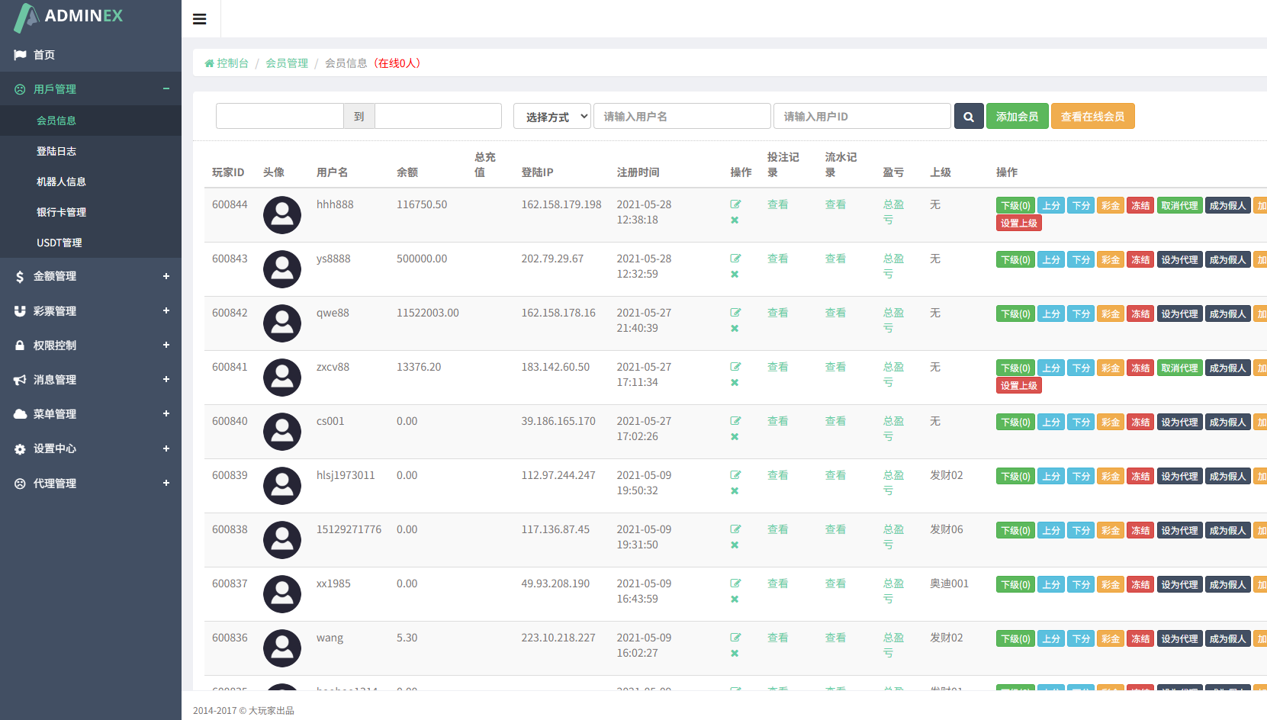Click the orange 查看在线会员 button
Image resolution: width=1267 pixels, height=720 pixels.
coord(1092,117)
